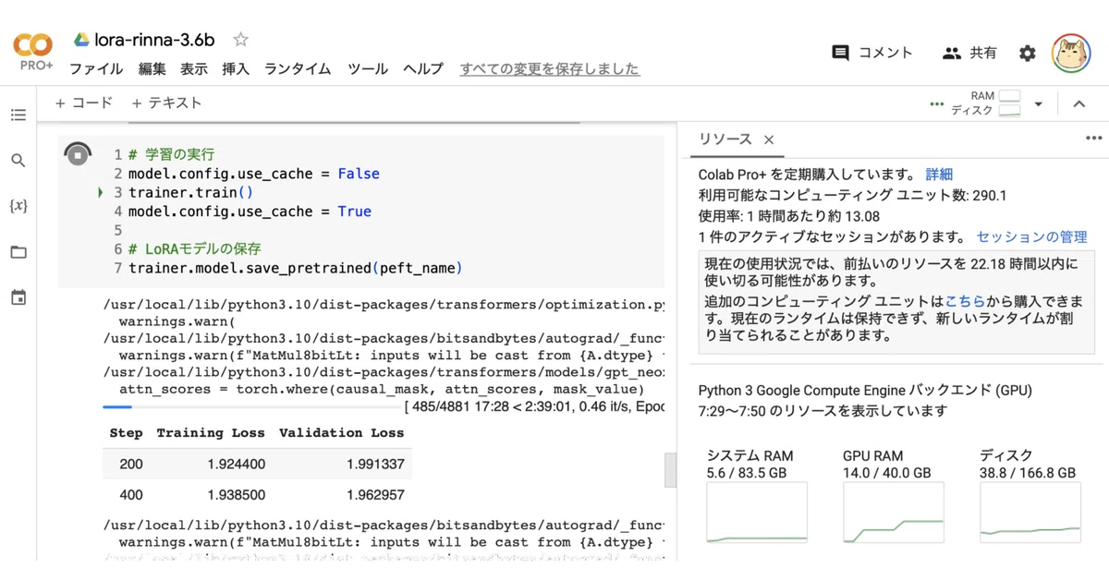Open the variables {x} panel
The height and width of the screenshot is (580, 1109).
click(x=18, y=206)
